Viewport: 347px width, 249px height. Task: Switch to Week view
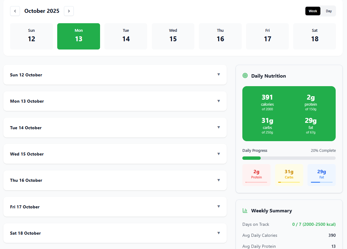click(x=313, y=11)
